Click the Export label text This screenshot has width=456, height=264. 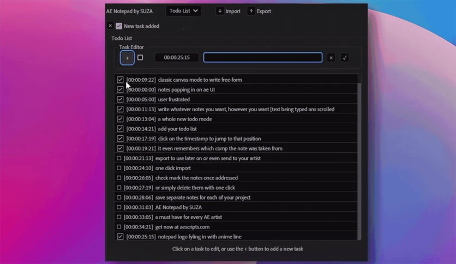(x=264, y=11)
